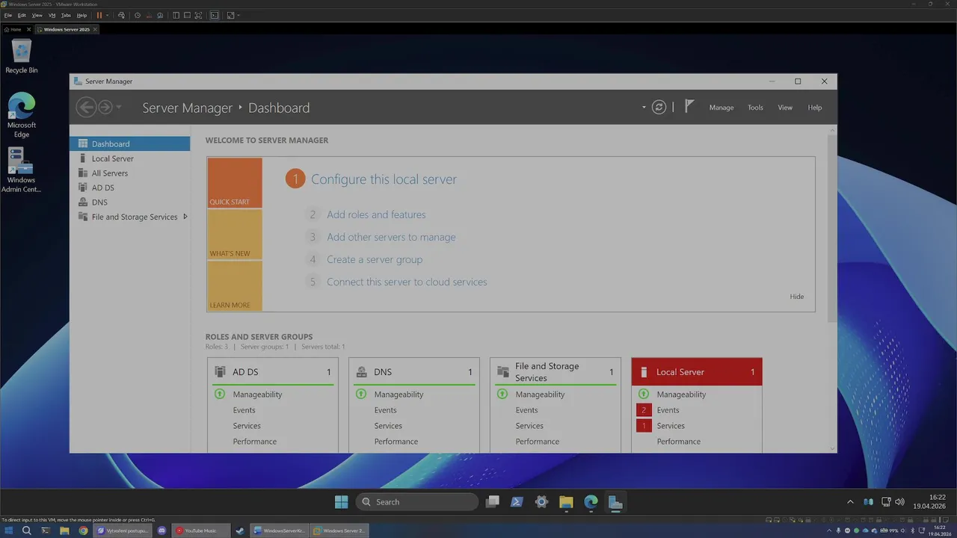Launch PowerShell from guest taskbar
957x538 pixels.
517,502
